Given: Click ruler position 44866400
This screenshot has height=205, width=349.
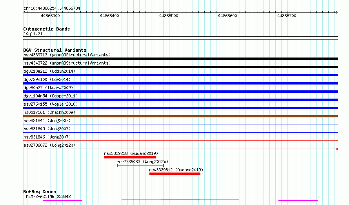Looking at the screenshot, I should point(109,16).
